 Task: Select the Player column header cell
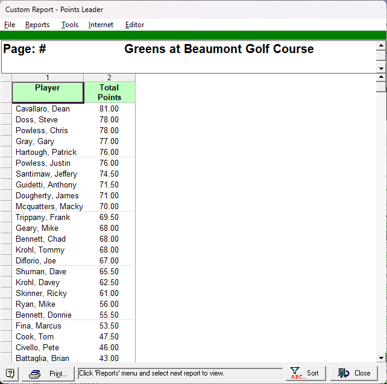coord(48,92)
